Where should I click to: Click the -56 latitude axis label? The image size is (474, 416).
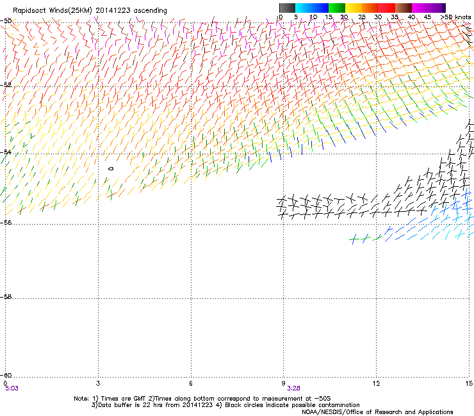(x=6, y=222)
